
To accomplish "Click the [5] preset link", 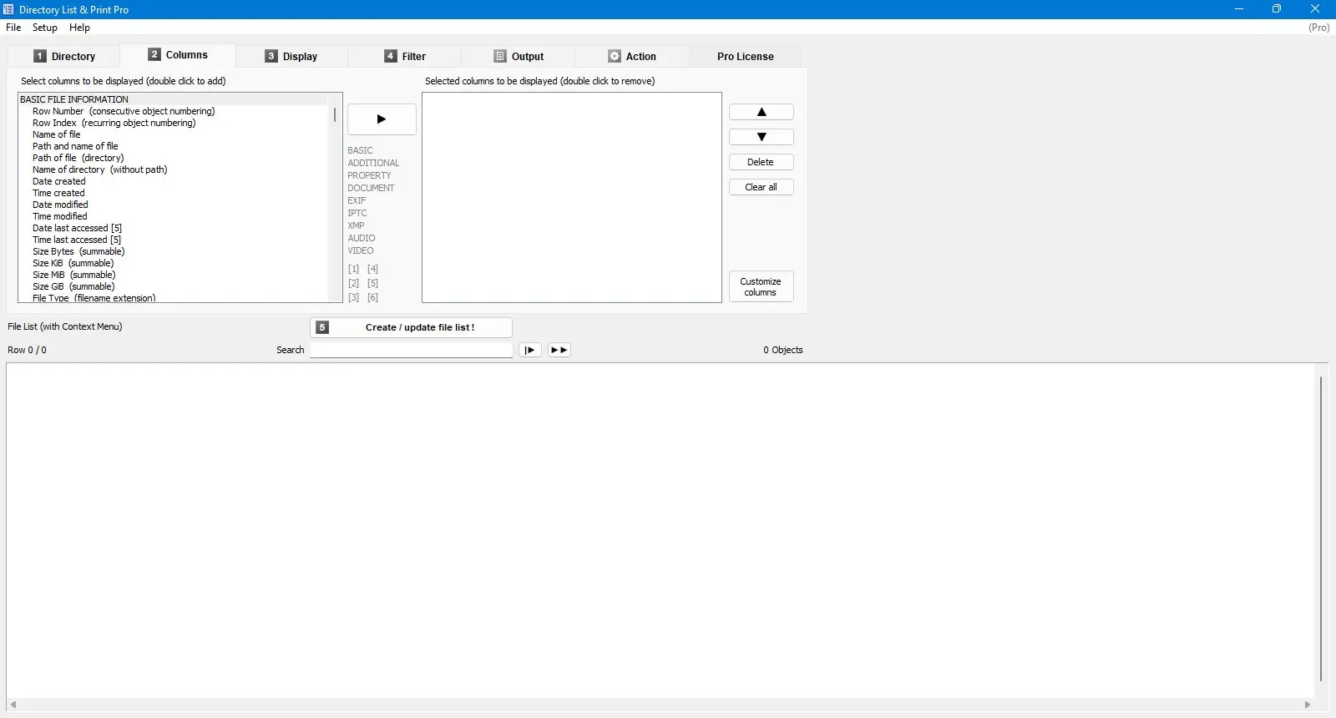I will point(373,283).
